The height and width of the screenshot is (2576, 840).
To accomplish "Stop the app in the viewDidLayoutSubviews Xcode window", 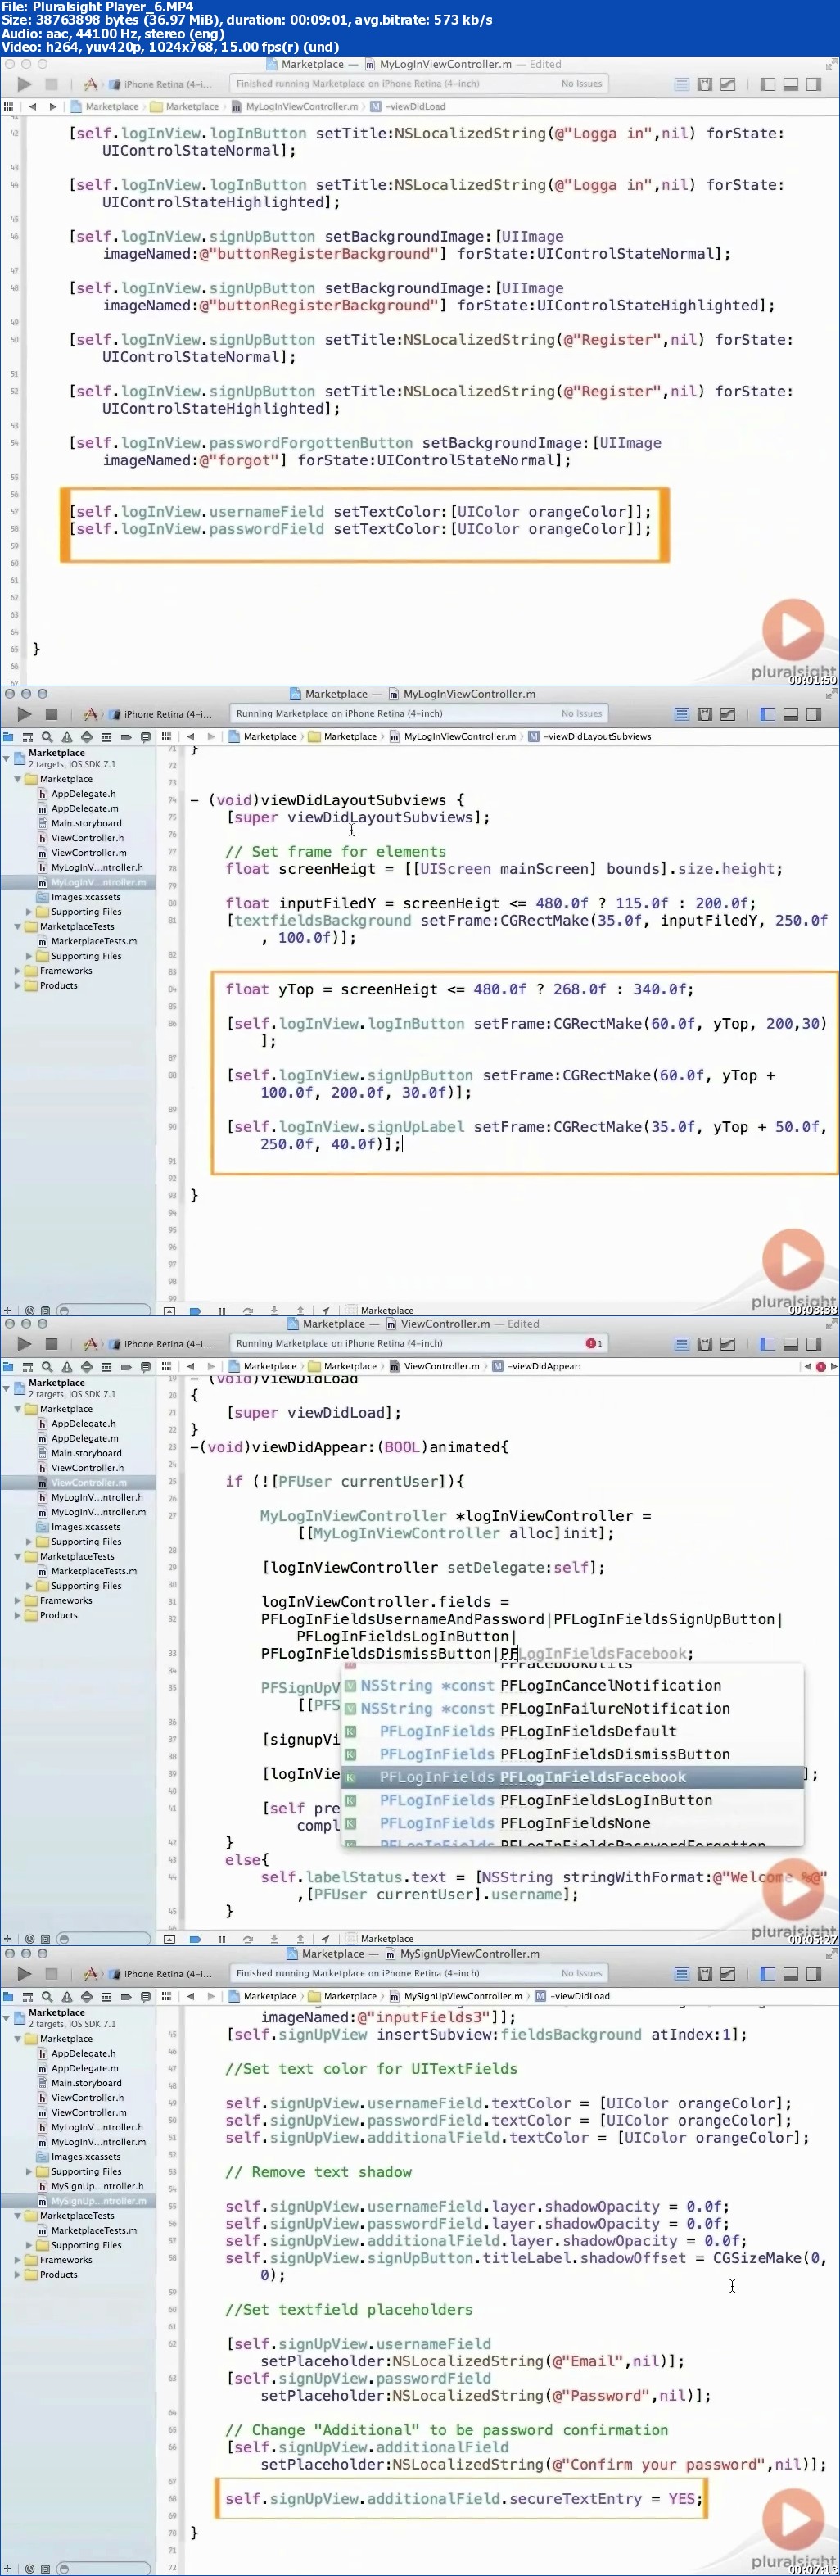I will click(x=51, y=714).
